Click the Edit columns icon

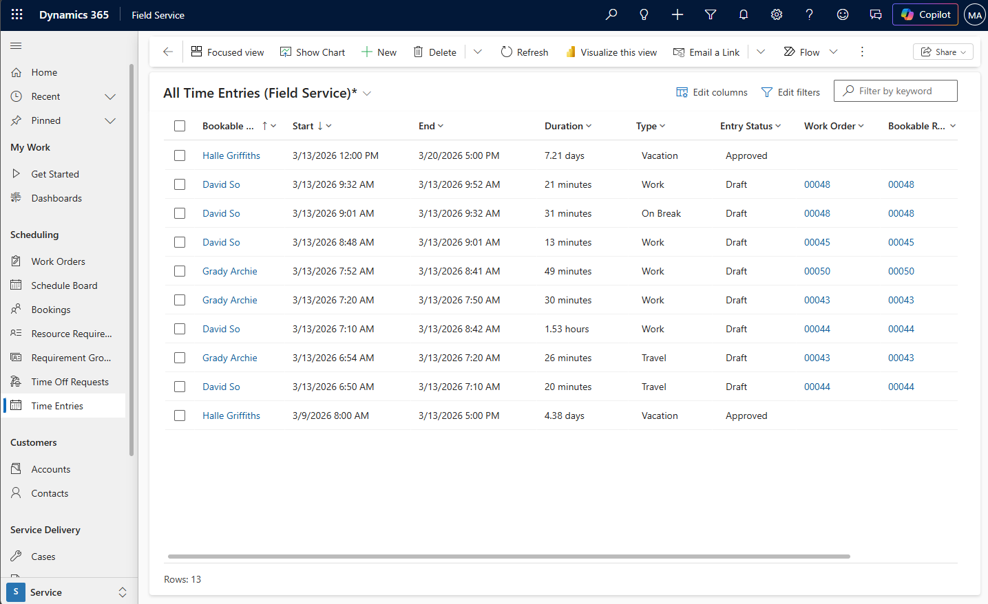coord(711,91)
